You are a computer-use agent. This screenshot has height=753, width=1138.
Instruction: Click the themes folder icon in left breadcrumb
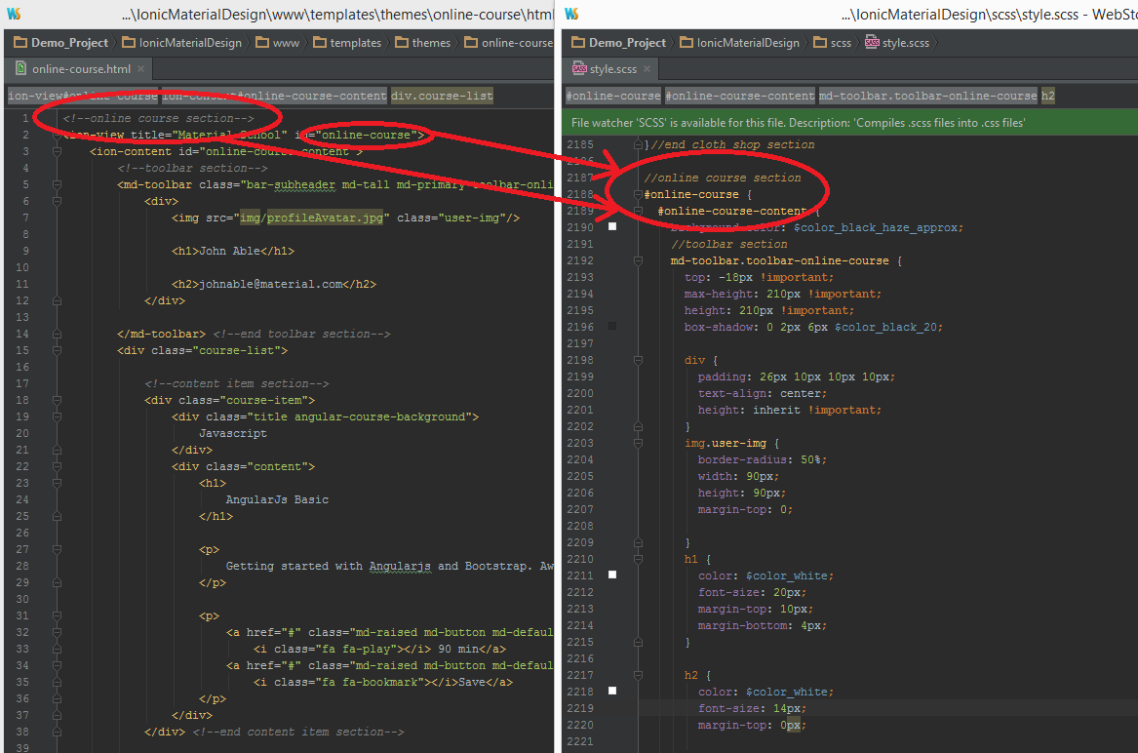coord(401,43)
